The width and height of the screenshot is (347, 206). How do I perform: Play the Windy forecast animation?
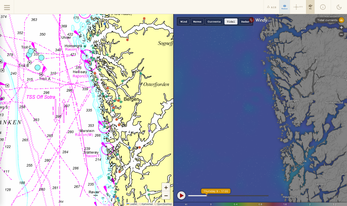tap(181, 195)
